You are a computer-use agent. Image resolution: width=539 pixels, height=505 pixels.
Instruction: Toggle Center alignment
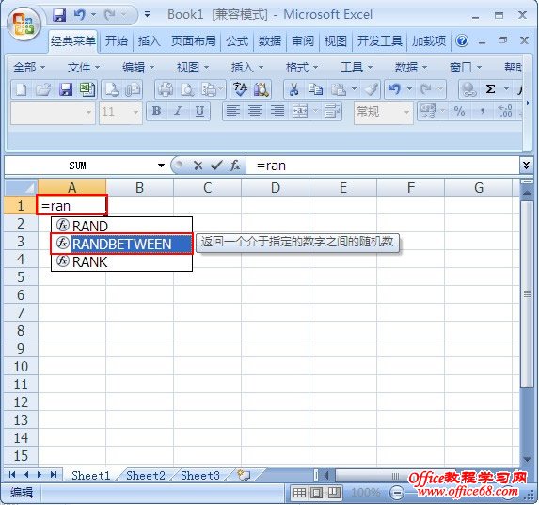click(255, 111)
